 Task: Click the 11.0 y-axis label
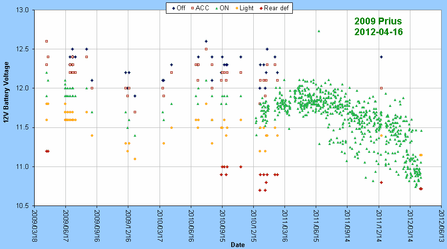coord(23,166)
